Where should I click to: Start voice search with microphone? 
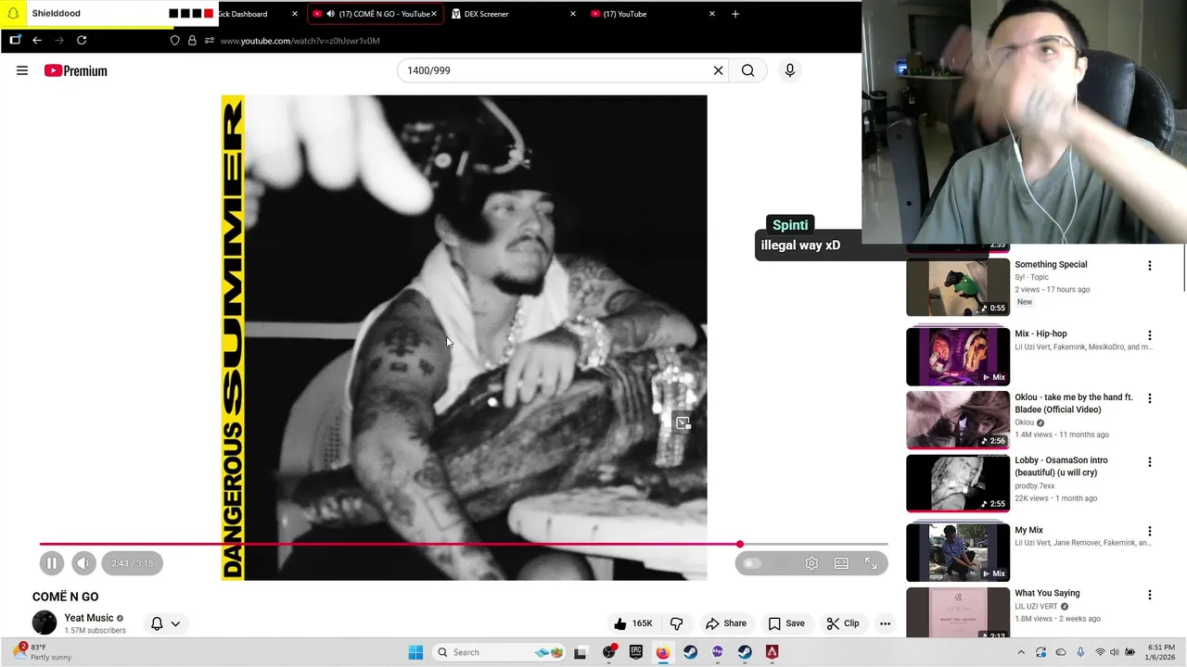790,70
